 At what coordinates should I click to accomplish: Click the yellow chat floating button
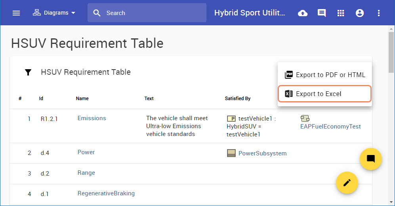371,159
